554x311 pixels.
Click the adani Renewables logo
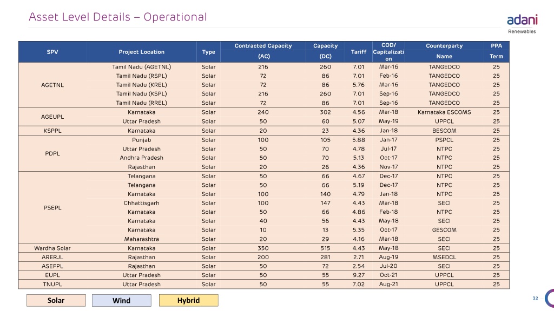(x=522, y=24)
